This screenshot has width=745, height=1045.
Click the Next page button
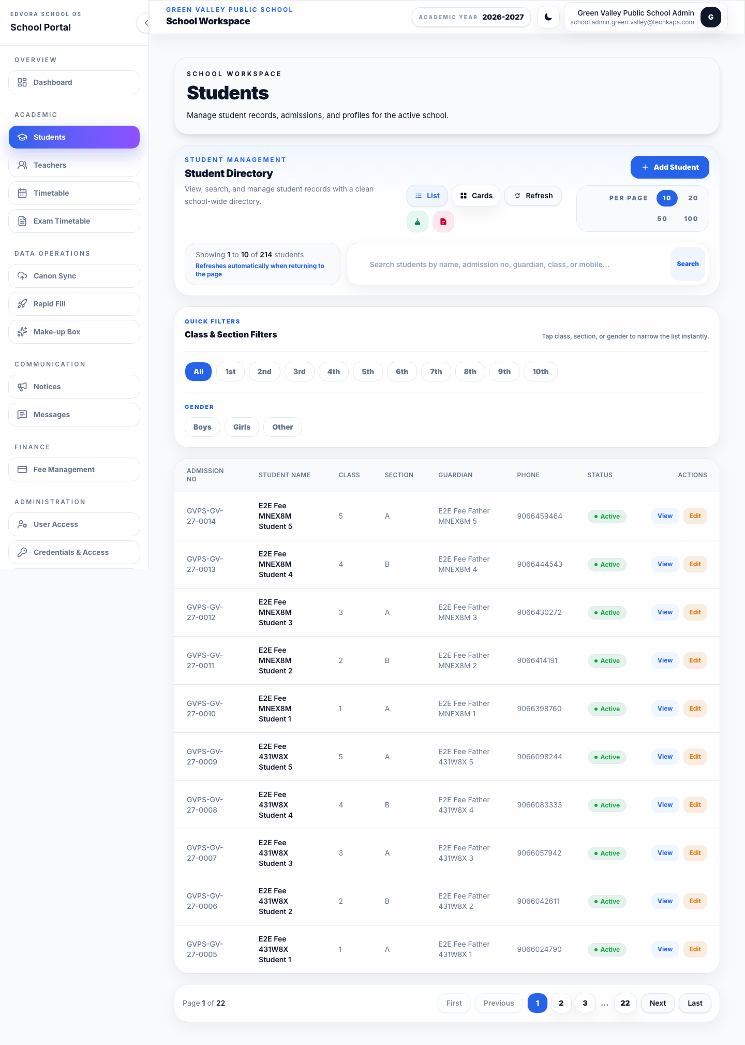pos(658,1003)
